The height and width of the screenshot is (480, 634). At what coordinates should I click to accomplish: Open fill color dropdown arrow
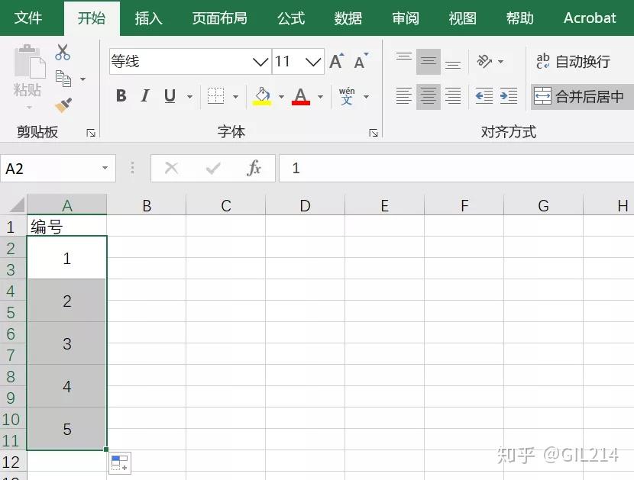coord(281,97)
